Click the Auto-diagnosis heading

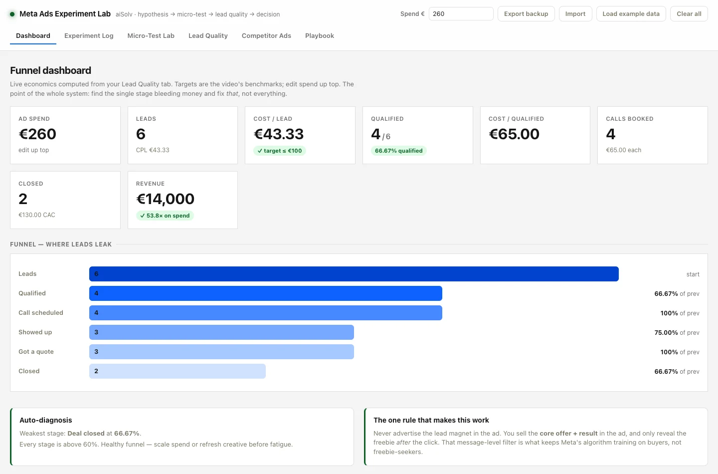(x=46, y=420)
